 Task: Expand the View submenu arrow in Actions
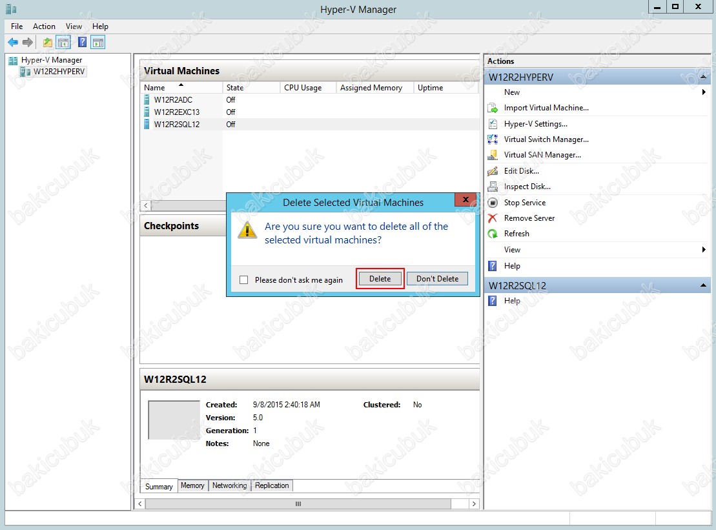point(704,250)
